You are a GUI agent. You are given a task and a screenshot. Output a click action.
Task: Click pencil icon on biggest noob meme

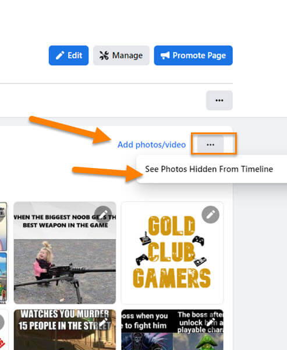pos(103,215)
